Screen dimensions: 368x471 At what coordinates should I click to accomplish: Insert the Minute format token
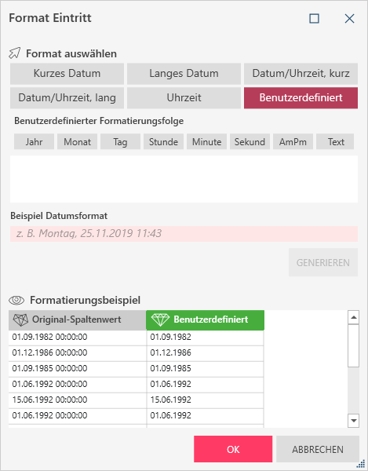[207, 142]
